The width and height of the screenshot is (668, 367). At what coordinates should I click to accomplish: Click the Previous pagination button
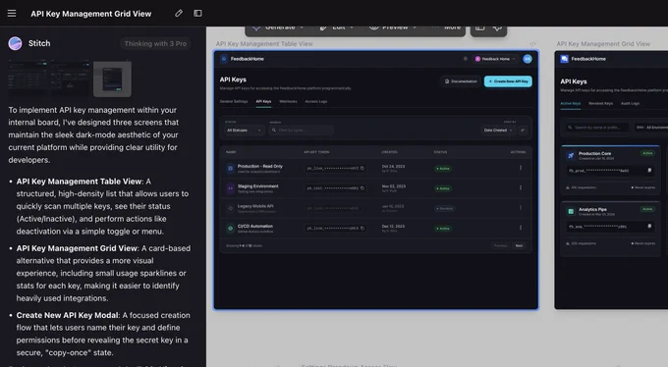(x=501, y=245)
